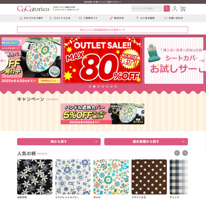The image size is (206, 201).
Task: Go to よくある質問 page
Action: pyautogui.click(x=145, y=18)
